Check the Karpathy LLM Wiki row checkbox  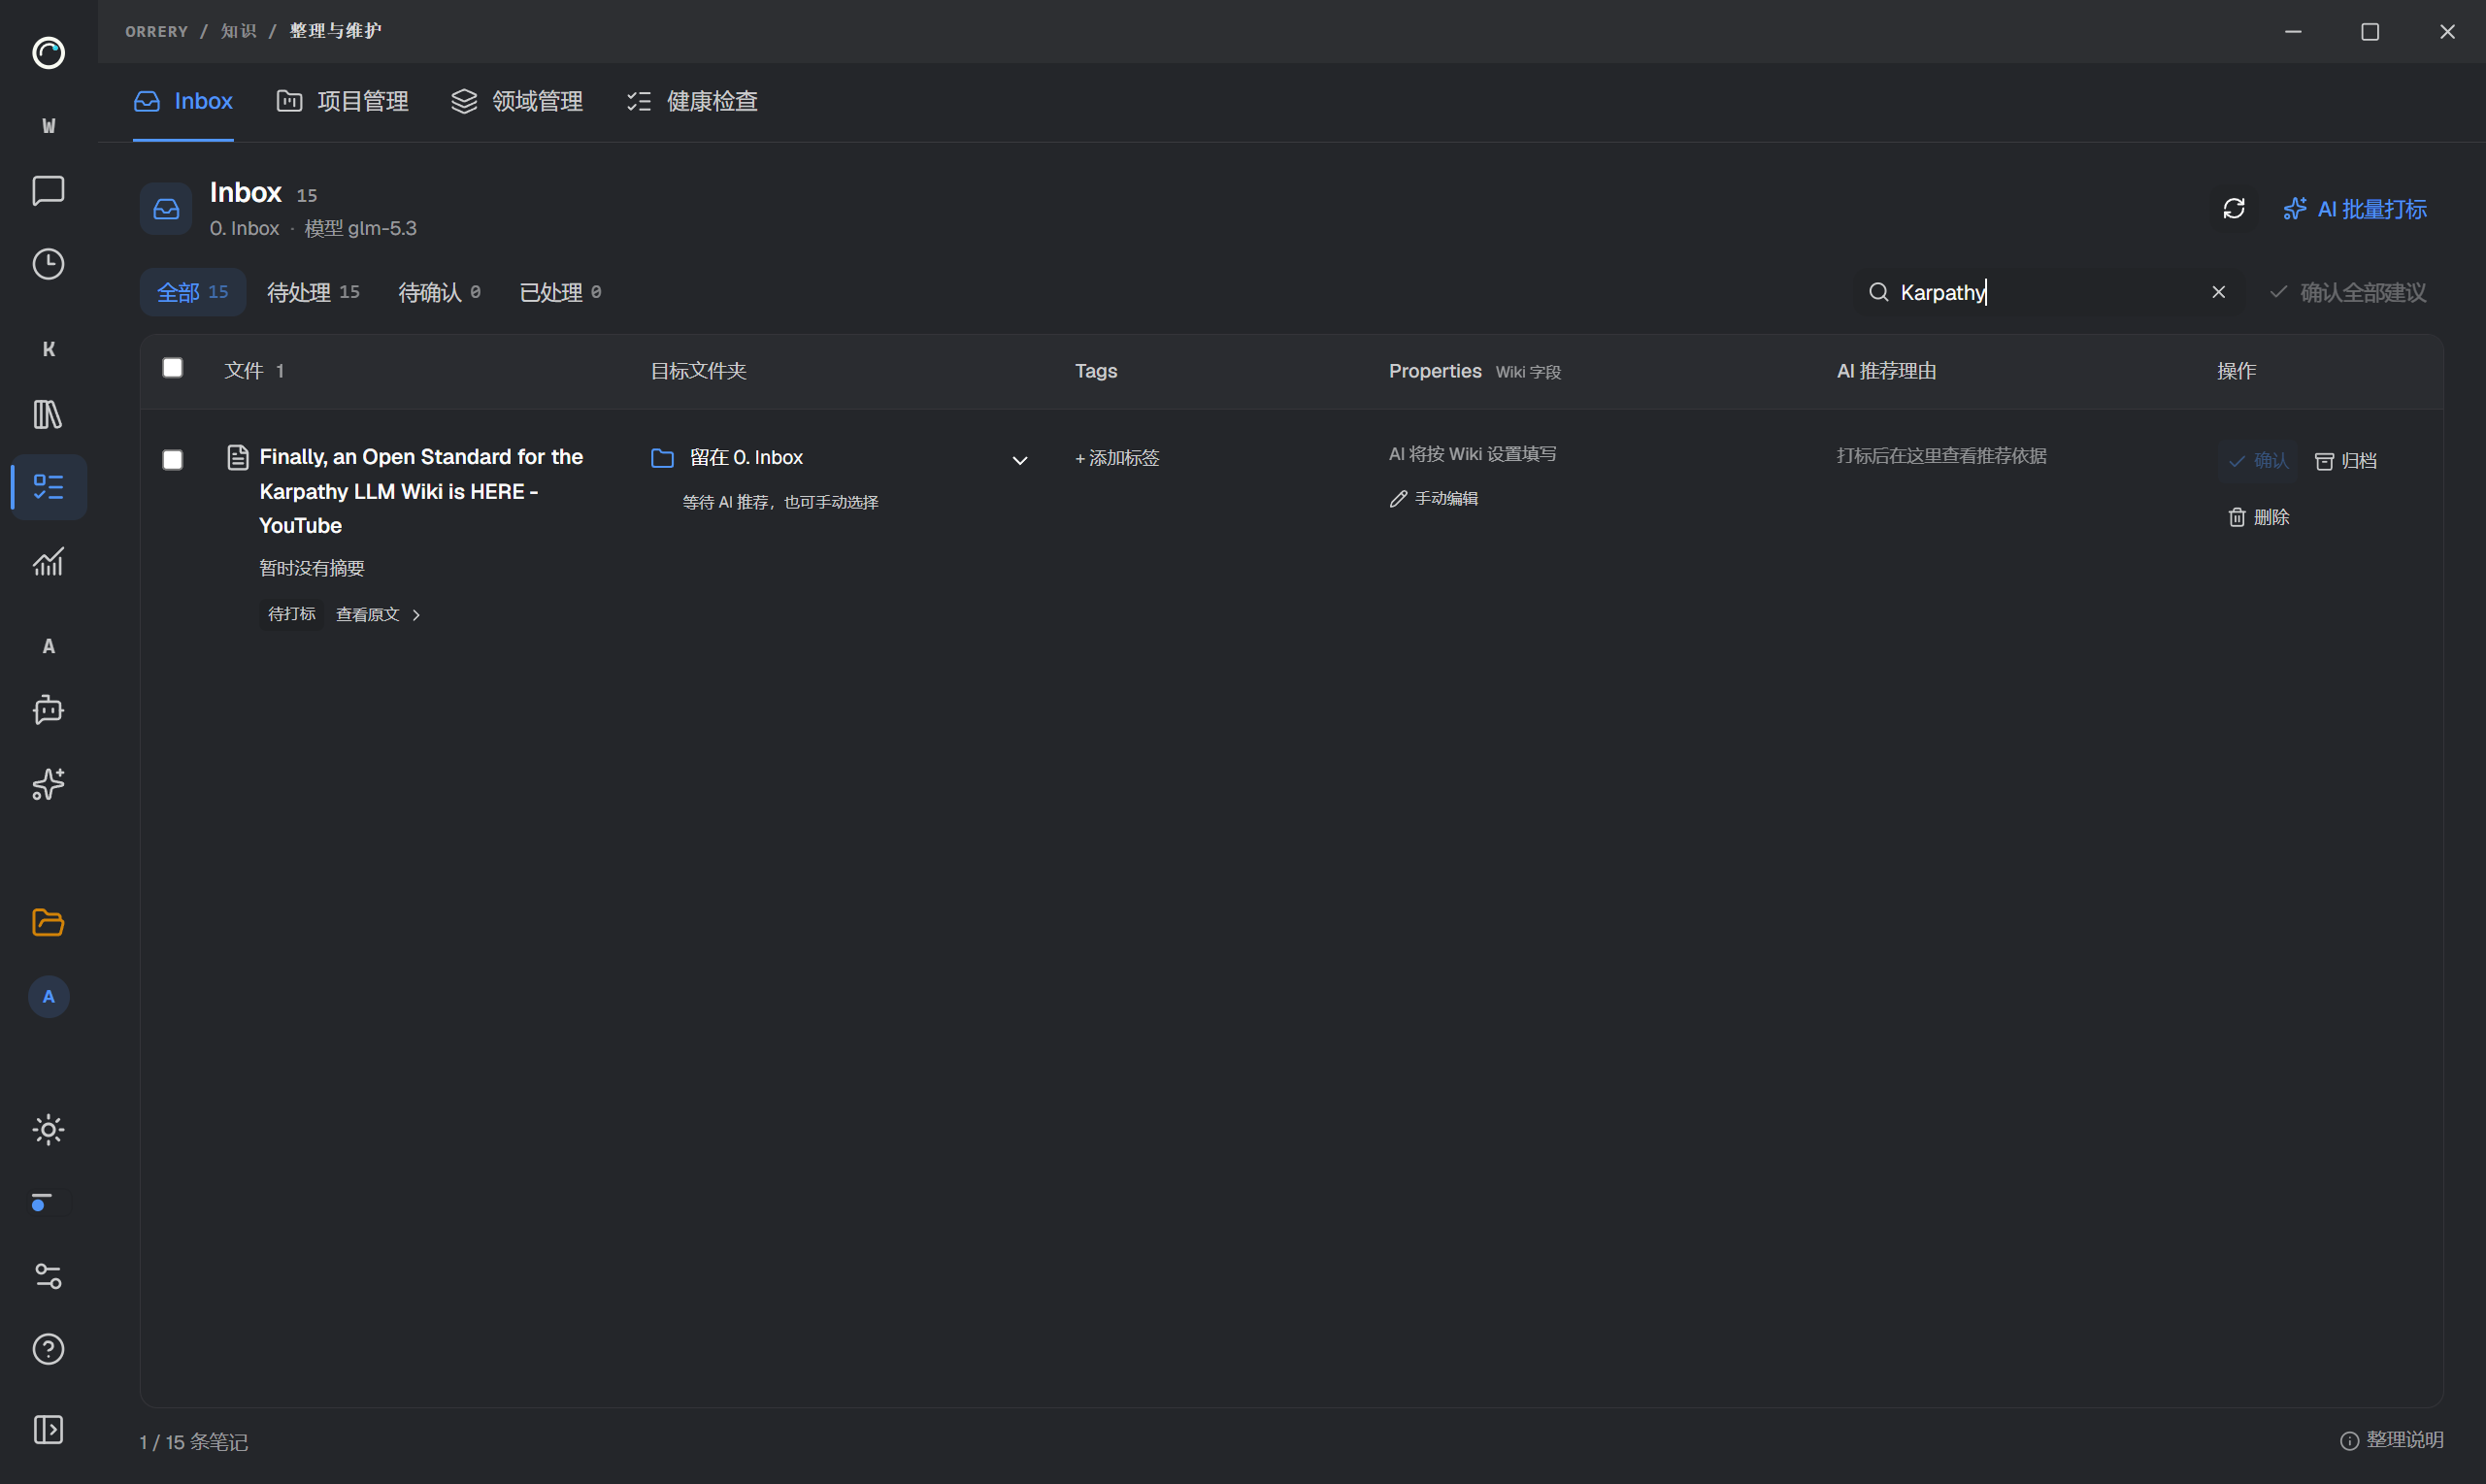(173, 460)
